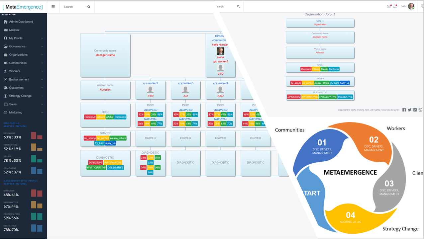Expand the Marketing chevron
This screenshot has width=424, height=239.
42,113
